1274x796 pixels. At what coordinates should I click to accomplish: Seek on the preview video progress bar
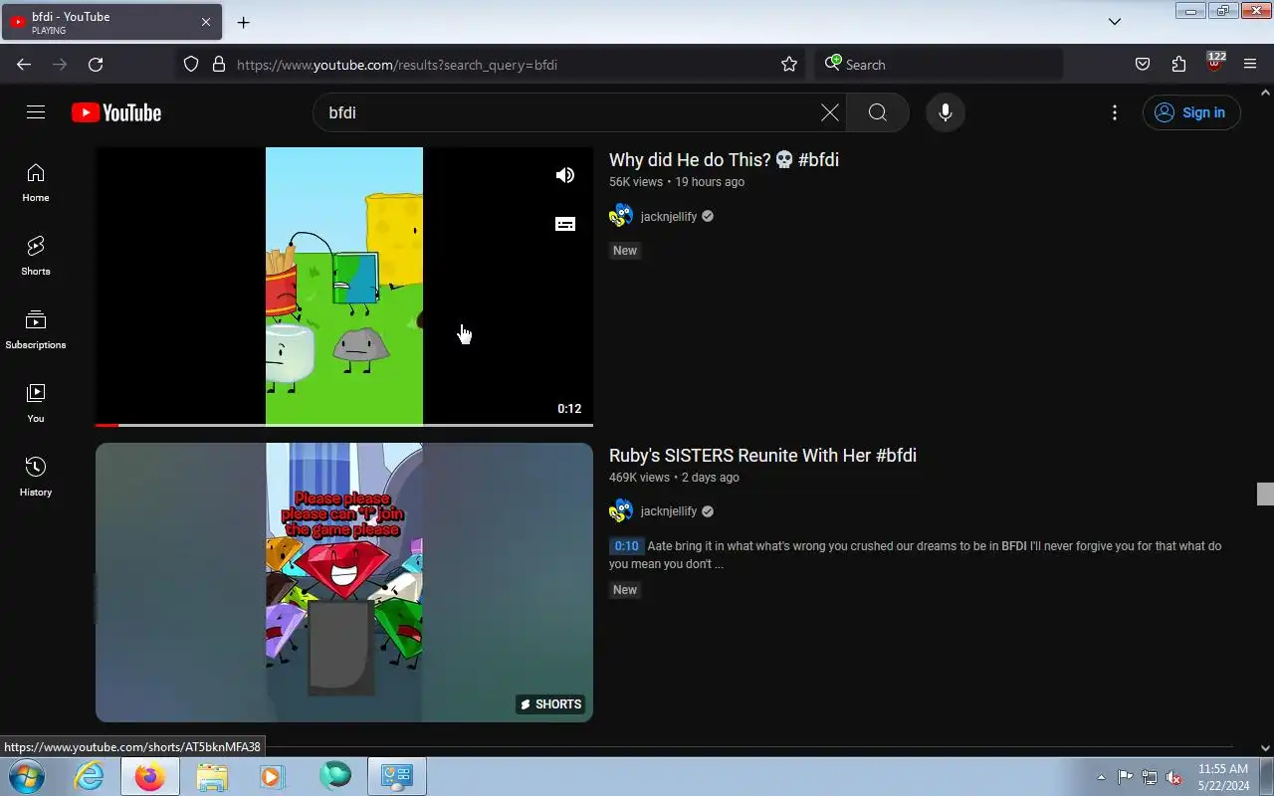click(344, 425)
